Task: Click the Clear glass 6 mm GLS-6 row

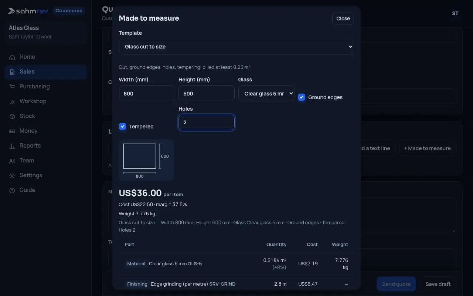Action: 236,264
